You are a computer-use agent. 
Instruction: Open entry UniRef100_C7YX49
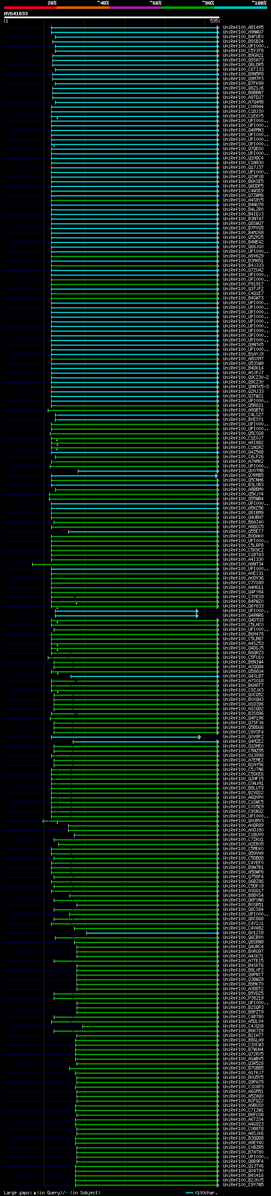pos(243,583)
